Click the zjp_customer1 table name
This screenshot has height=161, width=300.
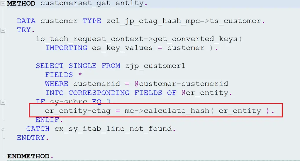click(x=155, y=66)
